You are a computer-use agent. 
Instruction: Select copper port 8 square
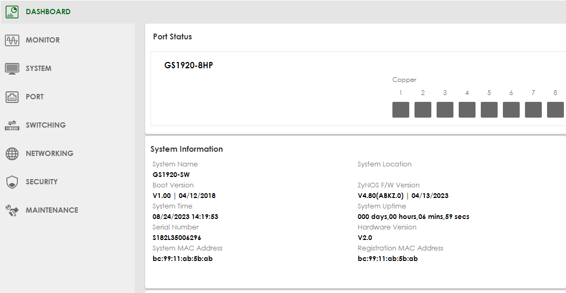pyautogui.click(x=555, y=110)
